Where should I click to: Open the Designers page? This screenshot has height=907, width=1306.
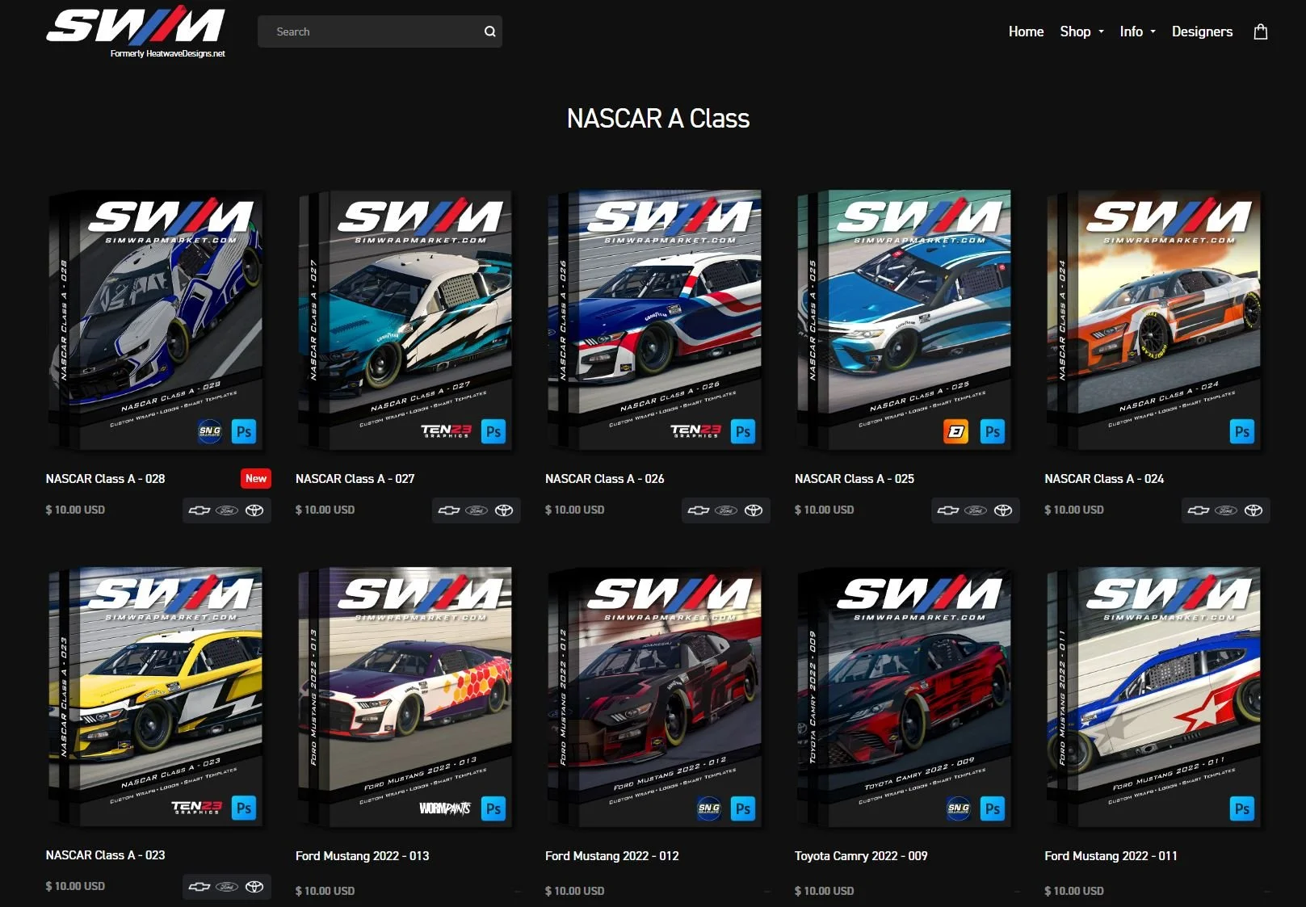[x=1202, y=31]
